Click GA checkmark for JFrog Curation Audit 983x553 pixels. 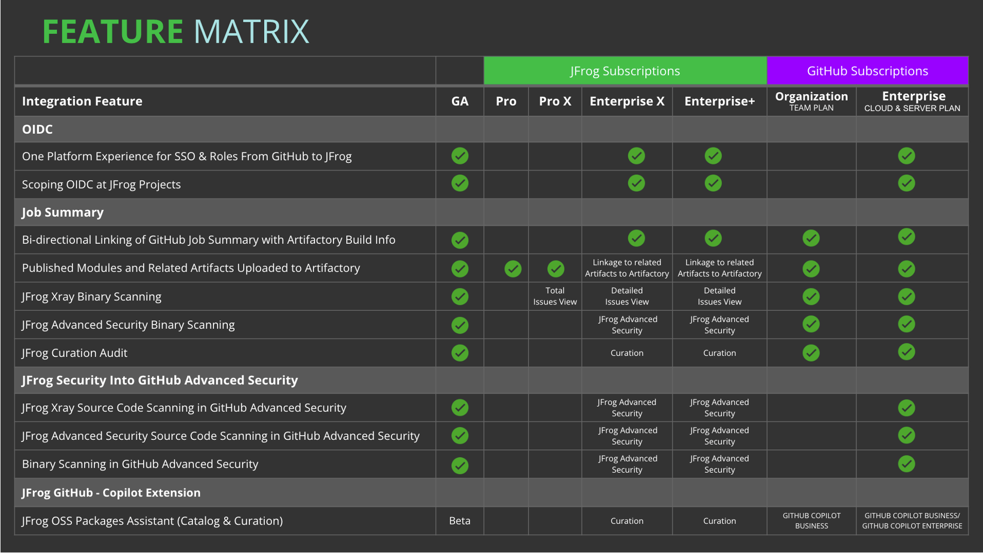[x=460, y=353]
